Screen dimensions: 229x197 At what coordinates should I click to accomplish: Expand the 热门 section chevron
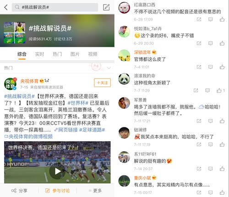tap(109, 68)
